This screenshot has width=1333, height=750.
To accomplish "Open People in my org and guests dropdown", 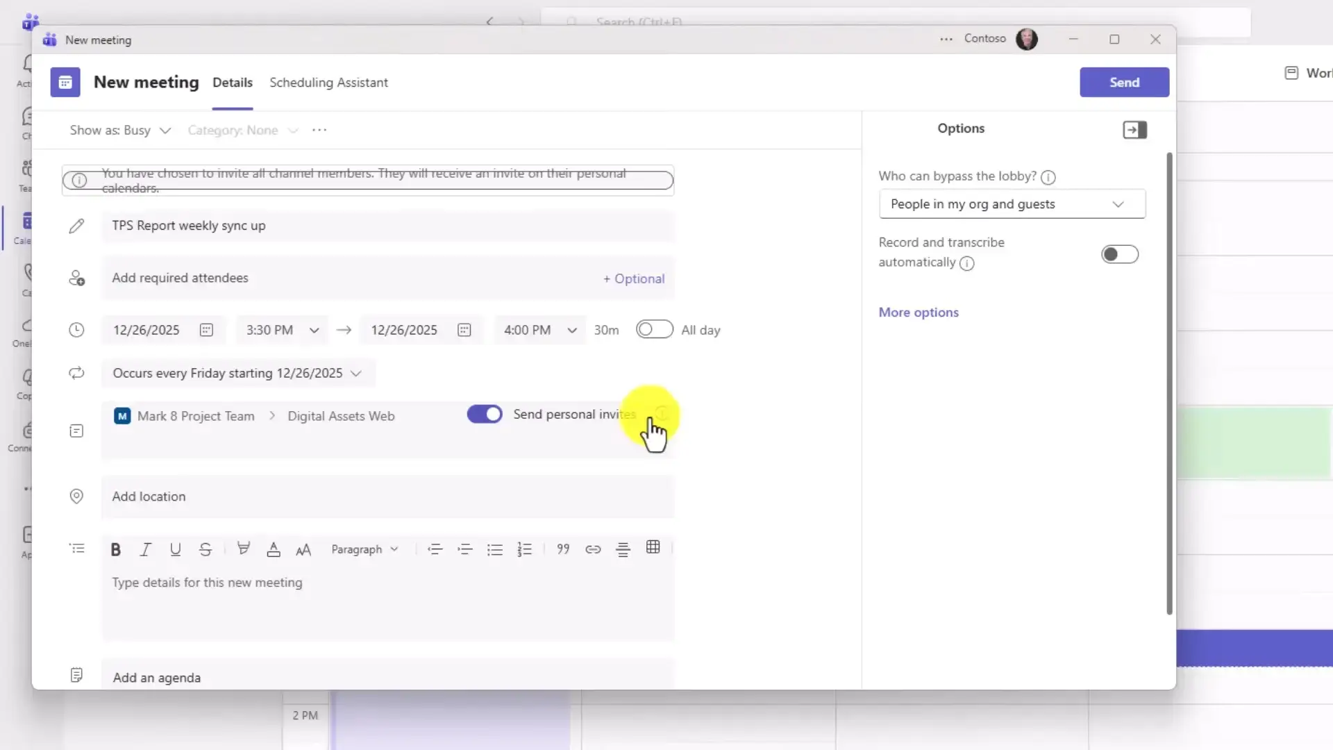I will click(1012, 204).
